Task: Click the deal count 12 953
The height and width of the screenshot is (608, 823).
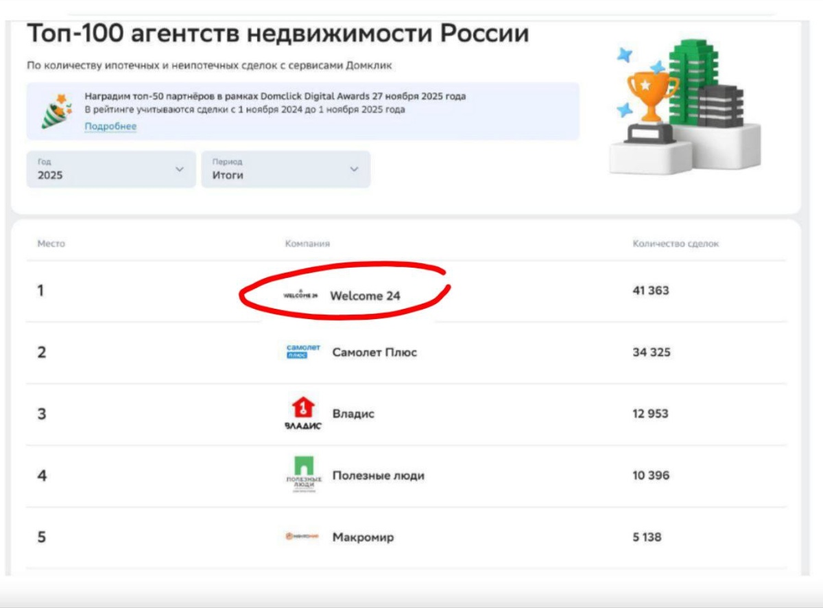Action: click(650, 414)
